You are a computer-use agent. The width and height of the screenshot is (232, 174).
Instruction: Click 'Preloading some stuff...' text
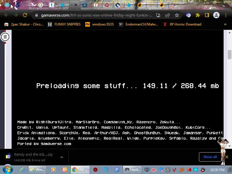coord(87,86)
